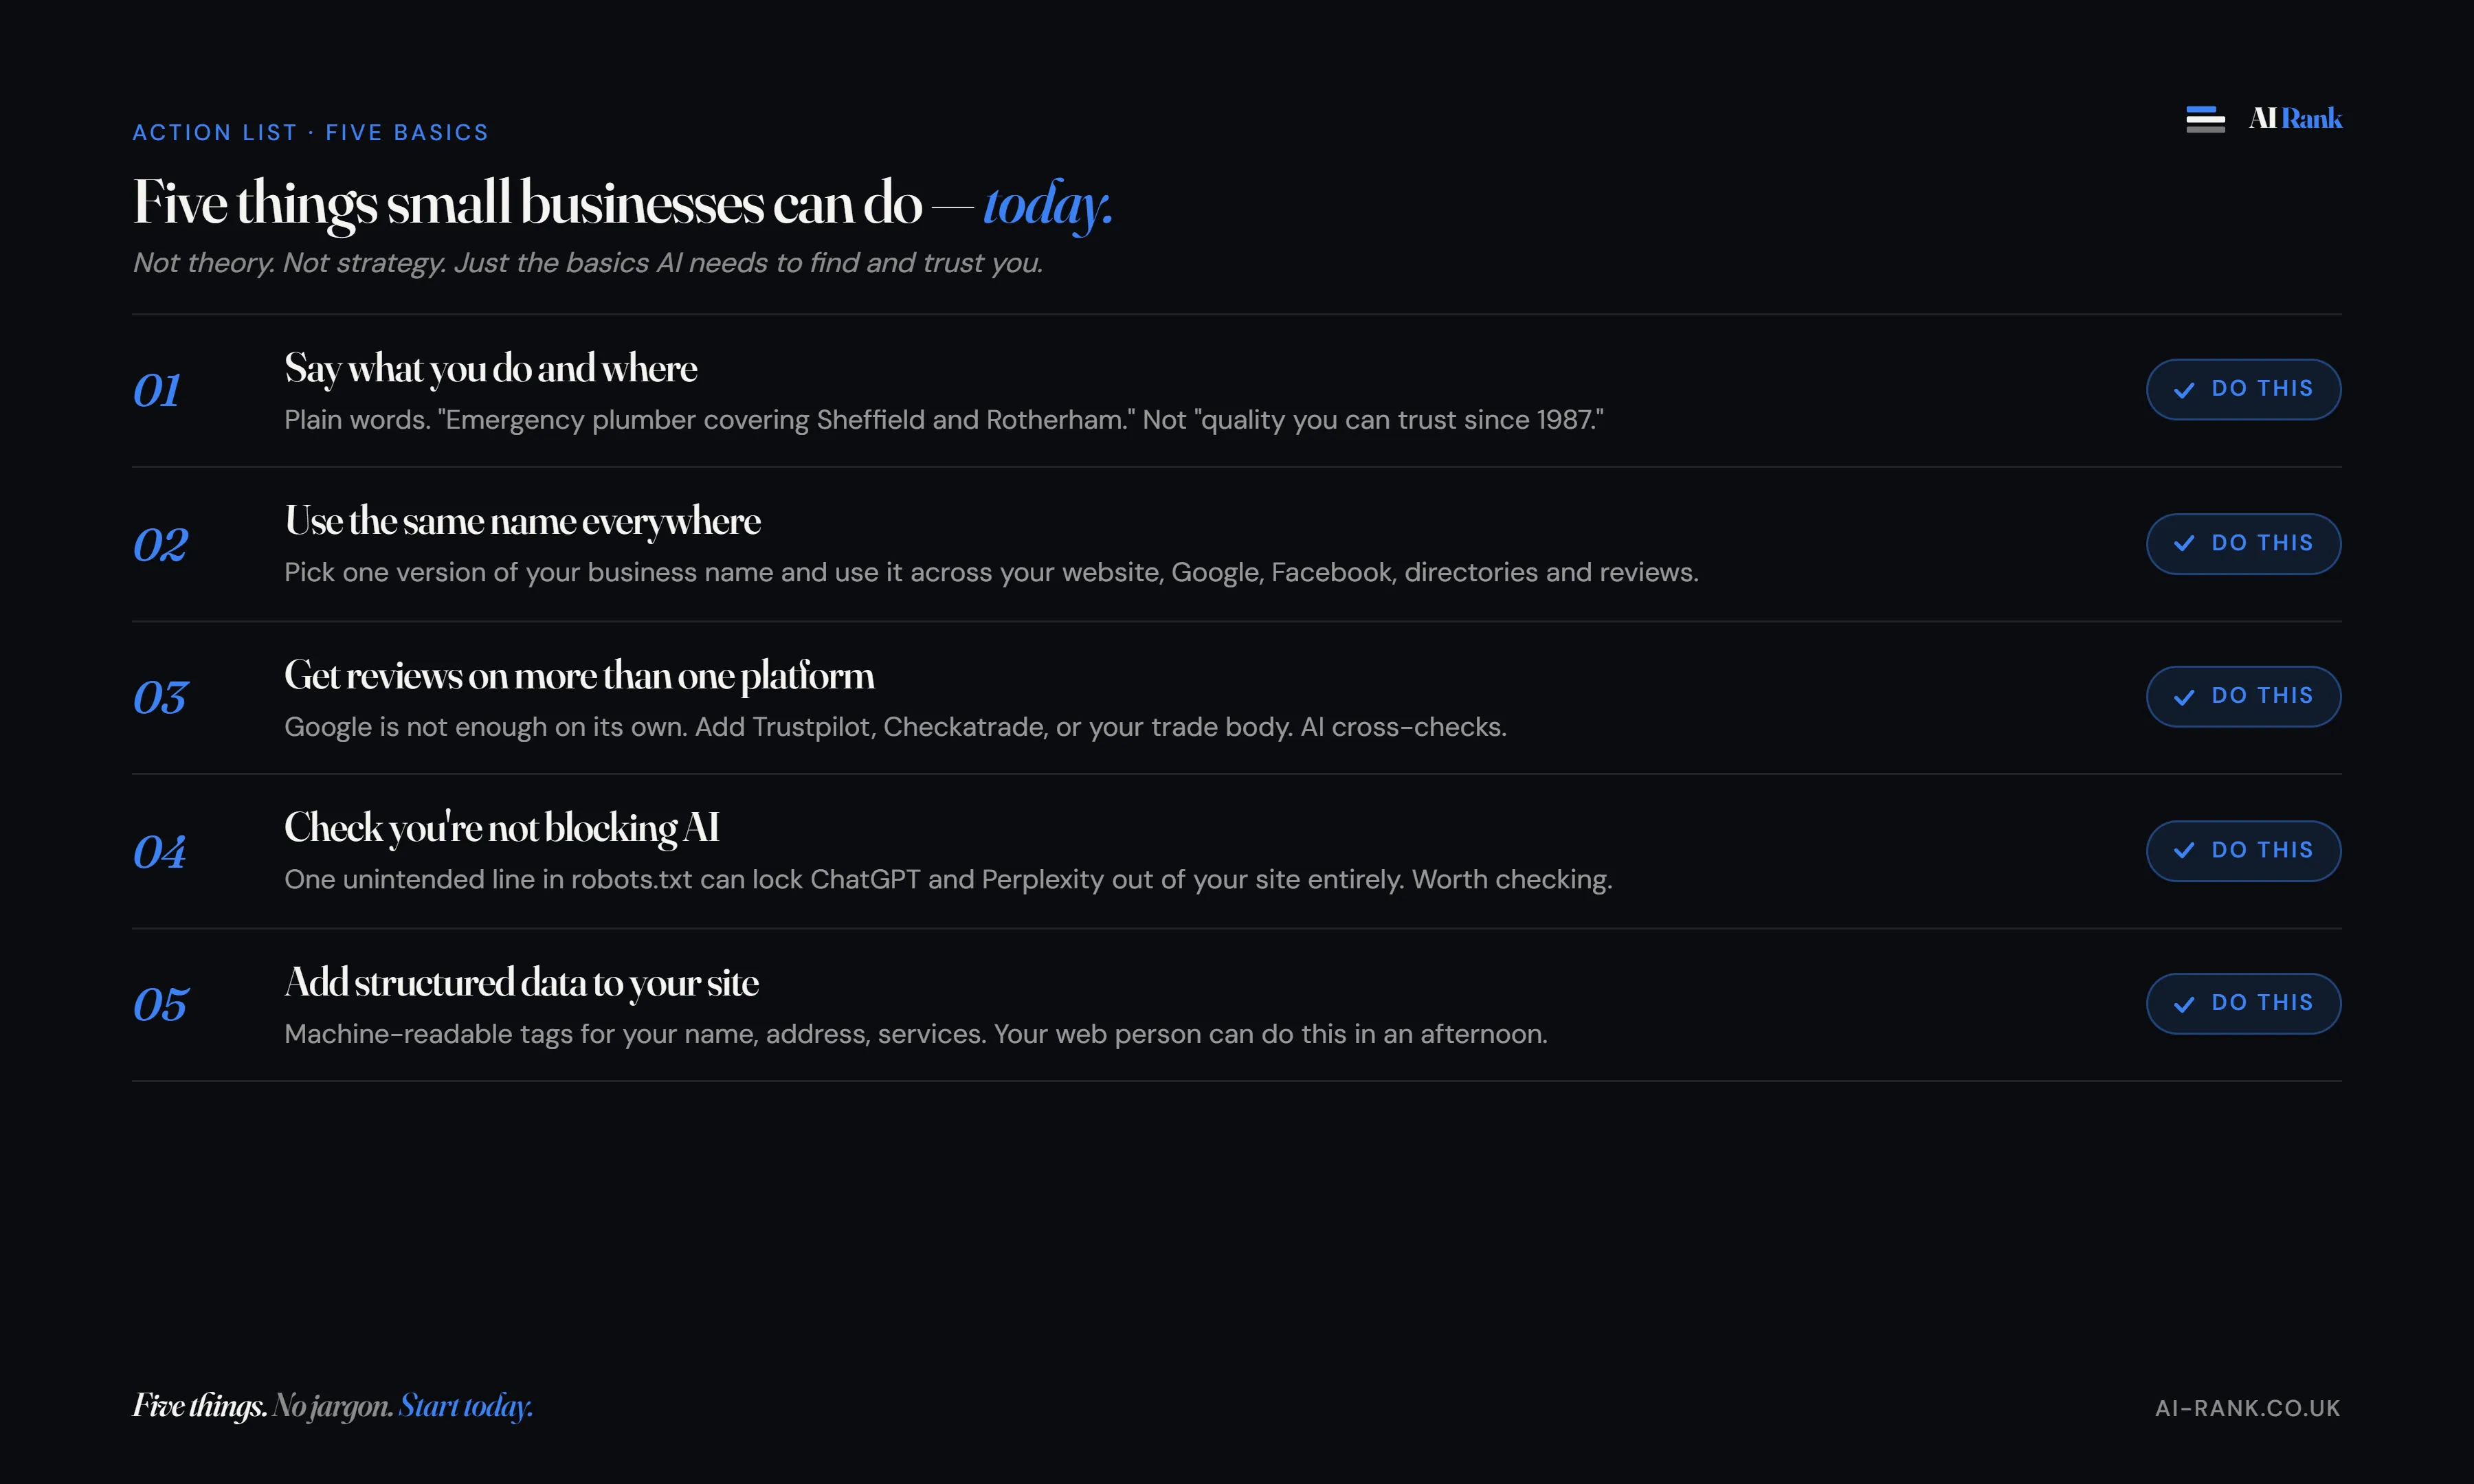Click DO THIS beside 'Use the same name everywhere'
Image resolution: width=2474 pixels, height=1484 pixels.
click(2243, 543)
